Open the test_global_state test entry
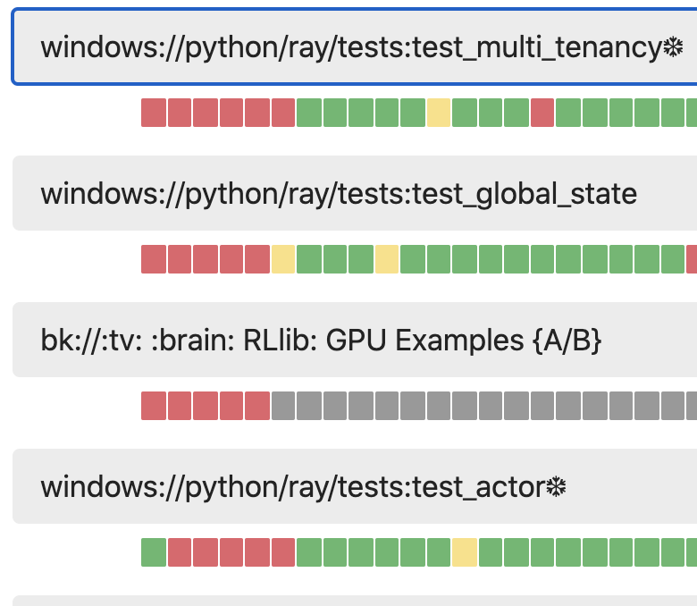 355,193
